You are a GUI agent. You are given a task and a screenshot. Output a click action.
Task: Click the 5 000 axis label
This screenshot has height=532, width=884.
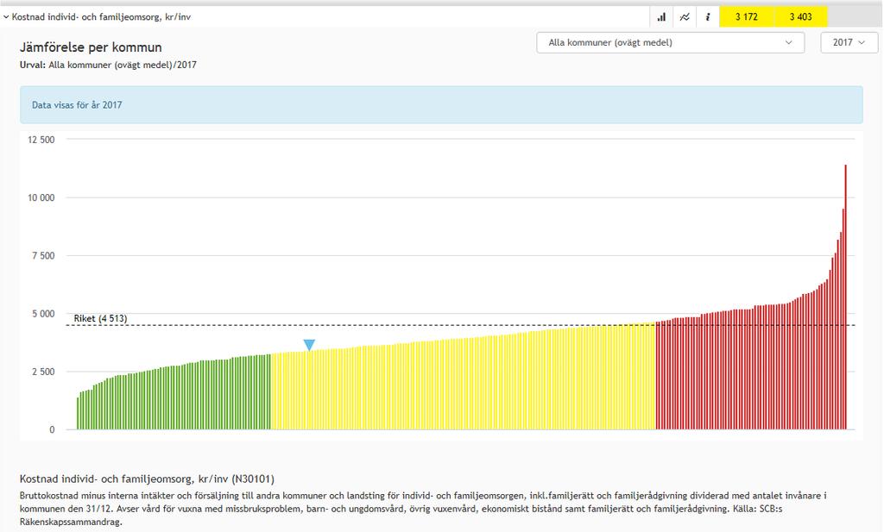click(43, 314)
